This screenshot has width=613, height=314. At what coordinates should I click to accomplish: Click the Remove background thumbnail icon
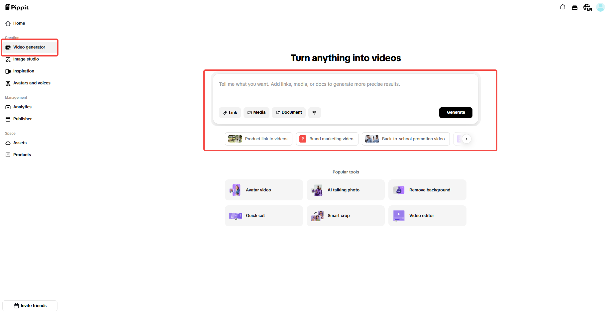click(399, 190)
